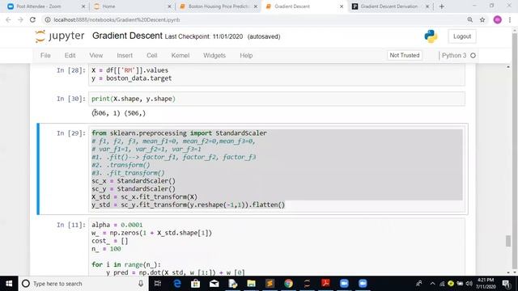Open Task View in the taskbar

pyautogui.click(x=158, y=284)
